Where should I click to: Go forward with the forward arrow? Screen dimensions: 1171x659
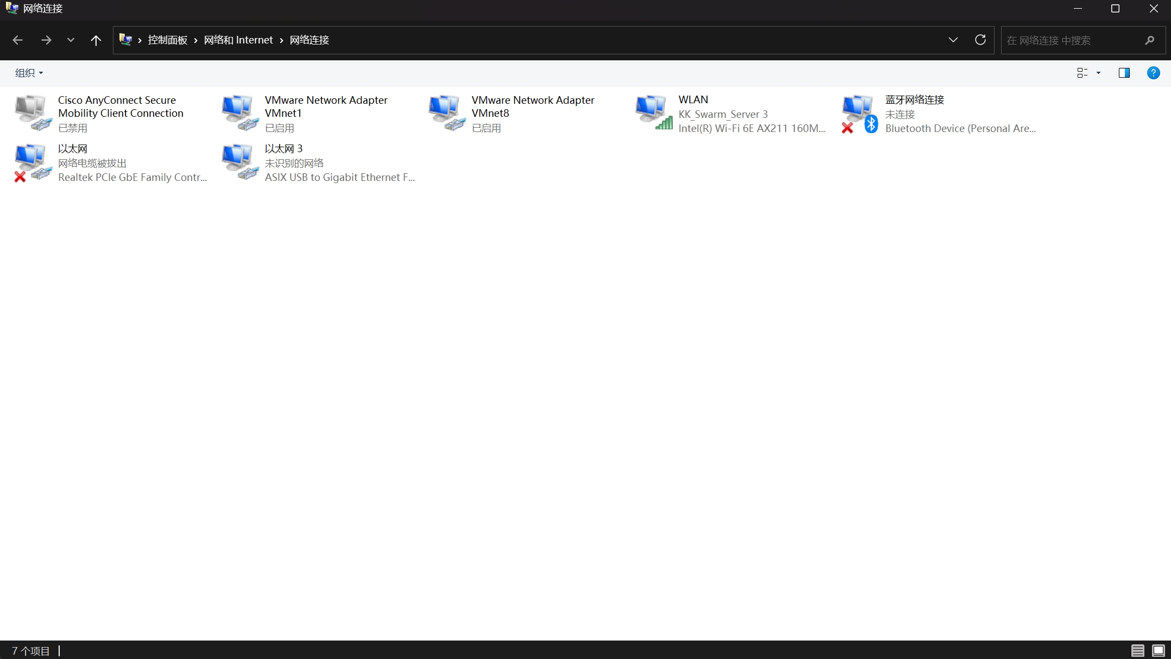click(46, 40)
